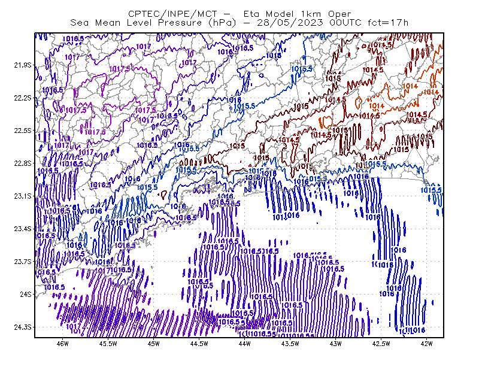Click the 23.4S latitude axis label
479x370 pixels.
[x=23, y=229]
